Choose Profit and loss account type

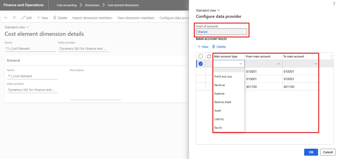229,77
